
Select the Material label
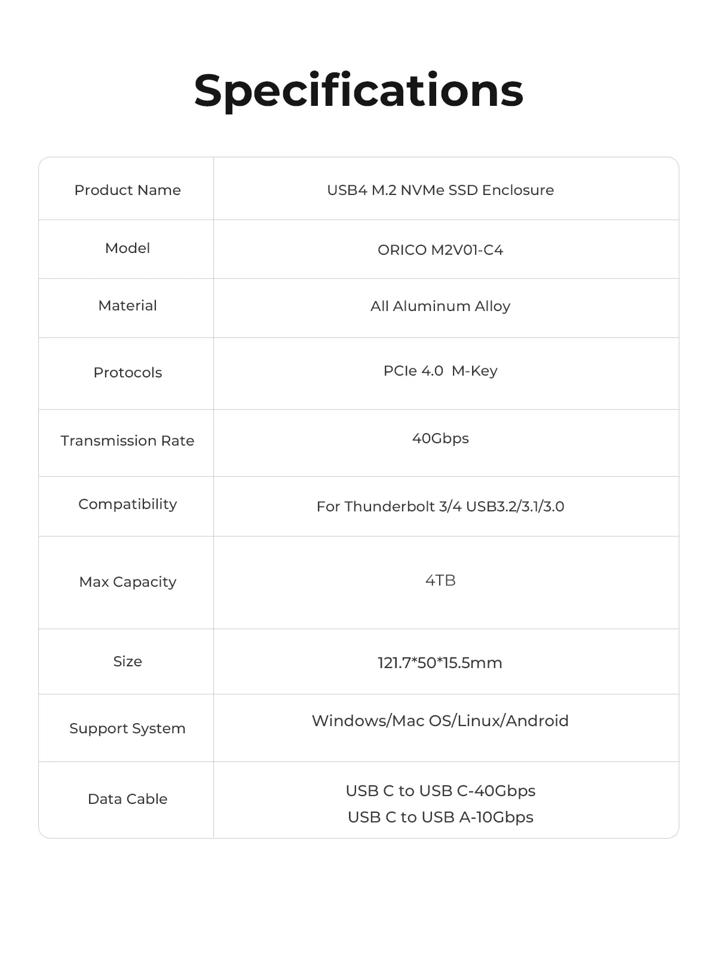coord(127,306)
